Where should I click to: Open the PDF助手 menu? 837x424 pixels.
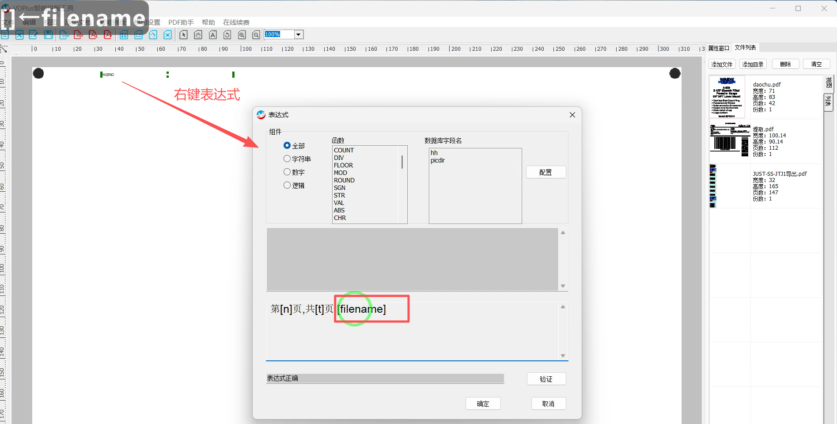181,23
